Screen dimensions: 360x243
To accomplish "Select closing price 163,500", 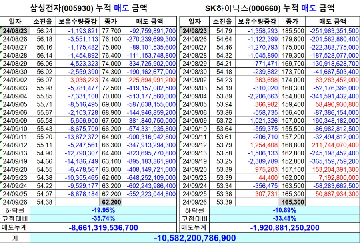I will [x=293, y=186].
